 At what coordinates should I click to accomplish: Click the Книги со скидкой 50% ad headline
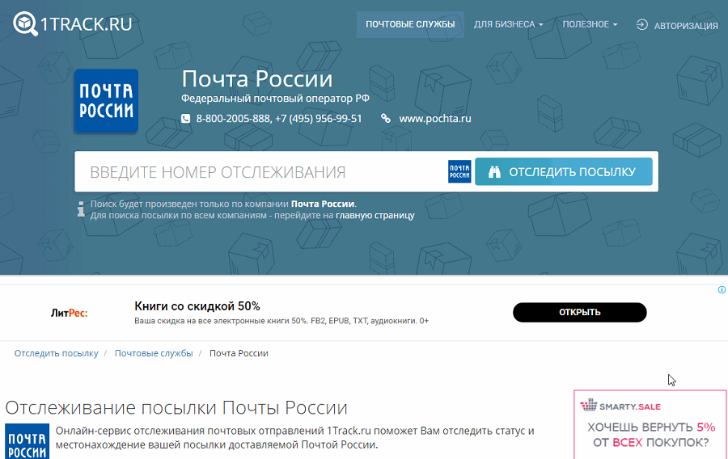click(197, 306)
